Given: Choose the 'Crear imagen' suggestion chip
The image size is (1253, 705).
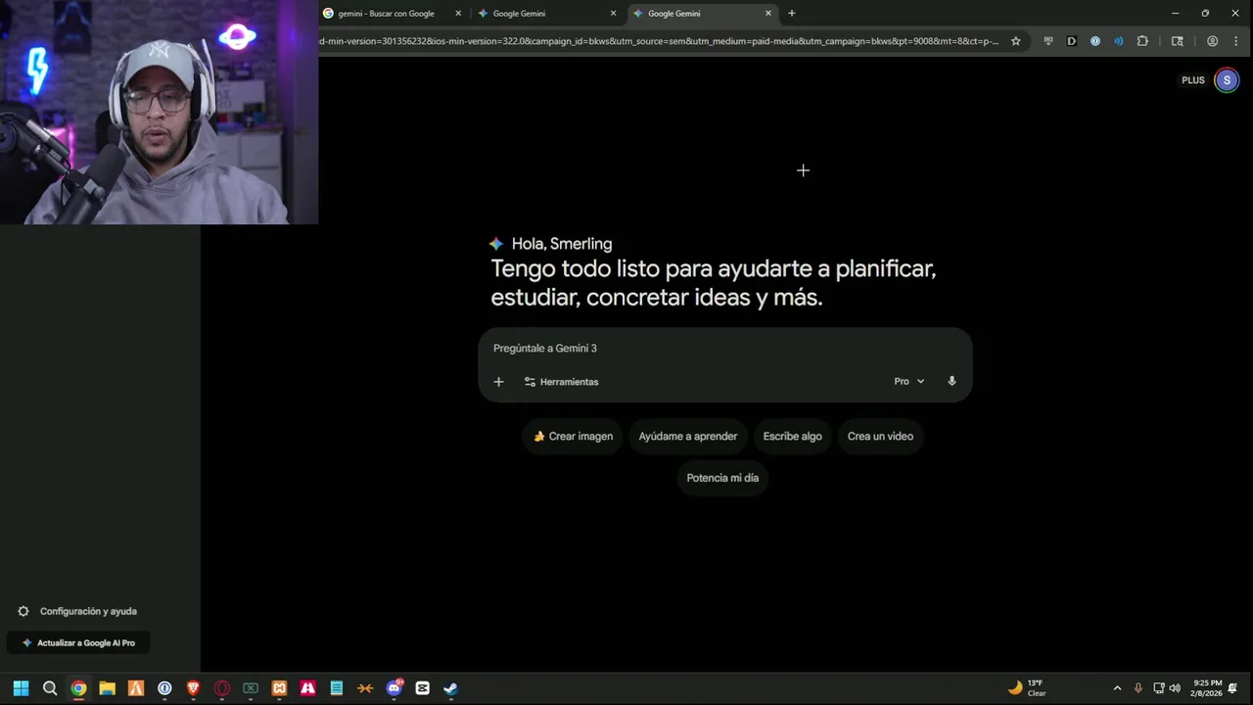Looking at the screenshot, I should click(573, 437).
